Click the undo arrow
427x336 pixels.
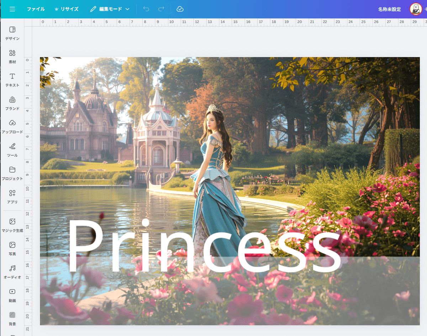point(146,9)
